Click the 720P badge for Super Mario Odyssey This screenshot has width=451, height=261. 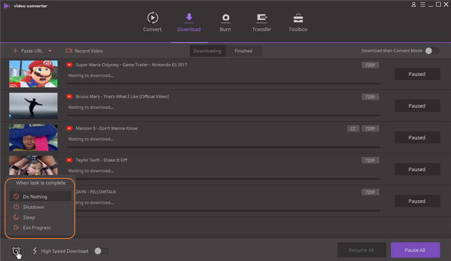[370, 65]
